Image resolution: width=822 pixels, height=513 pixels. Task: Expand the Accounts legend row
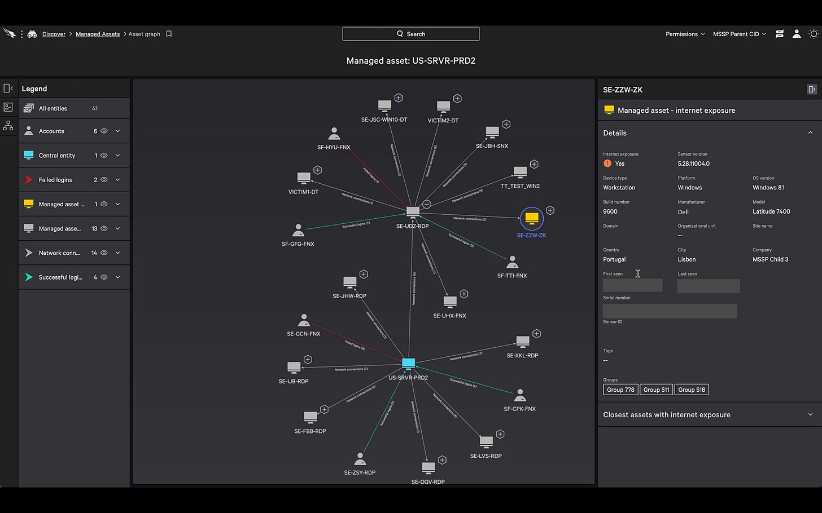pyautogui.click(x=118, y=131)
